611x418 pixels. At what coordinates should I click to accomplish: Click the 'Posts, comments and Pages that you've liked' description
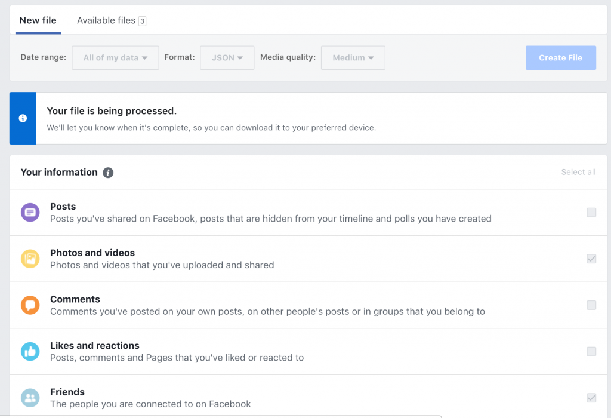point(177,358)
